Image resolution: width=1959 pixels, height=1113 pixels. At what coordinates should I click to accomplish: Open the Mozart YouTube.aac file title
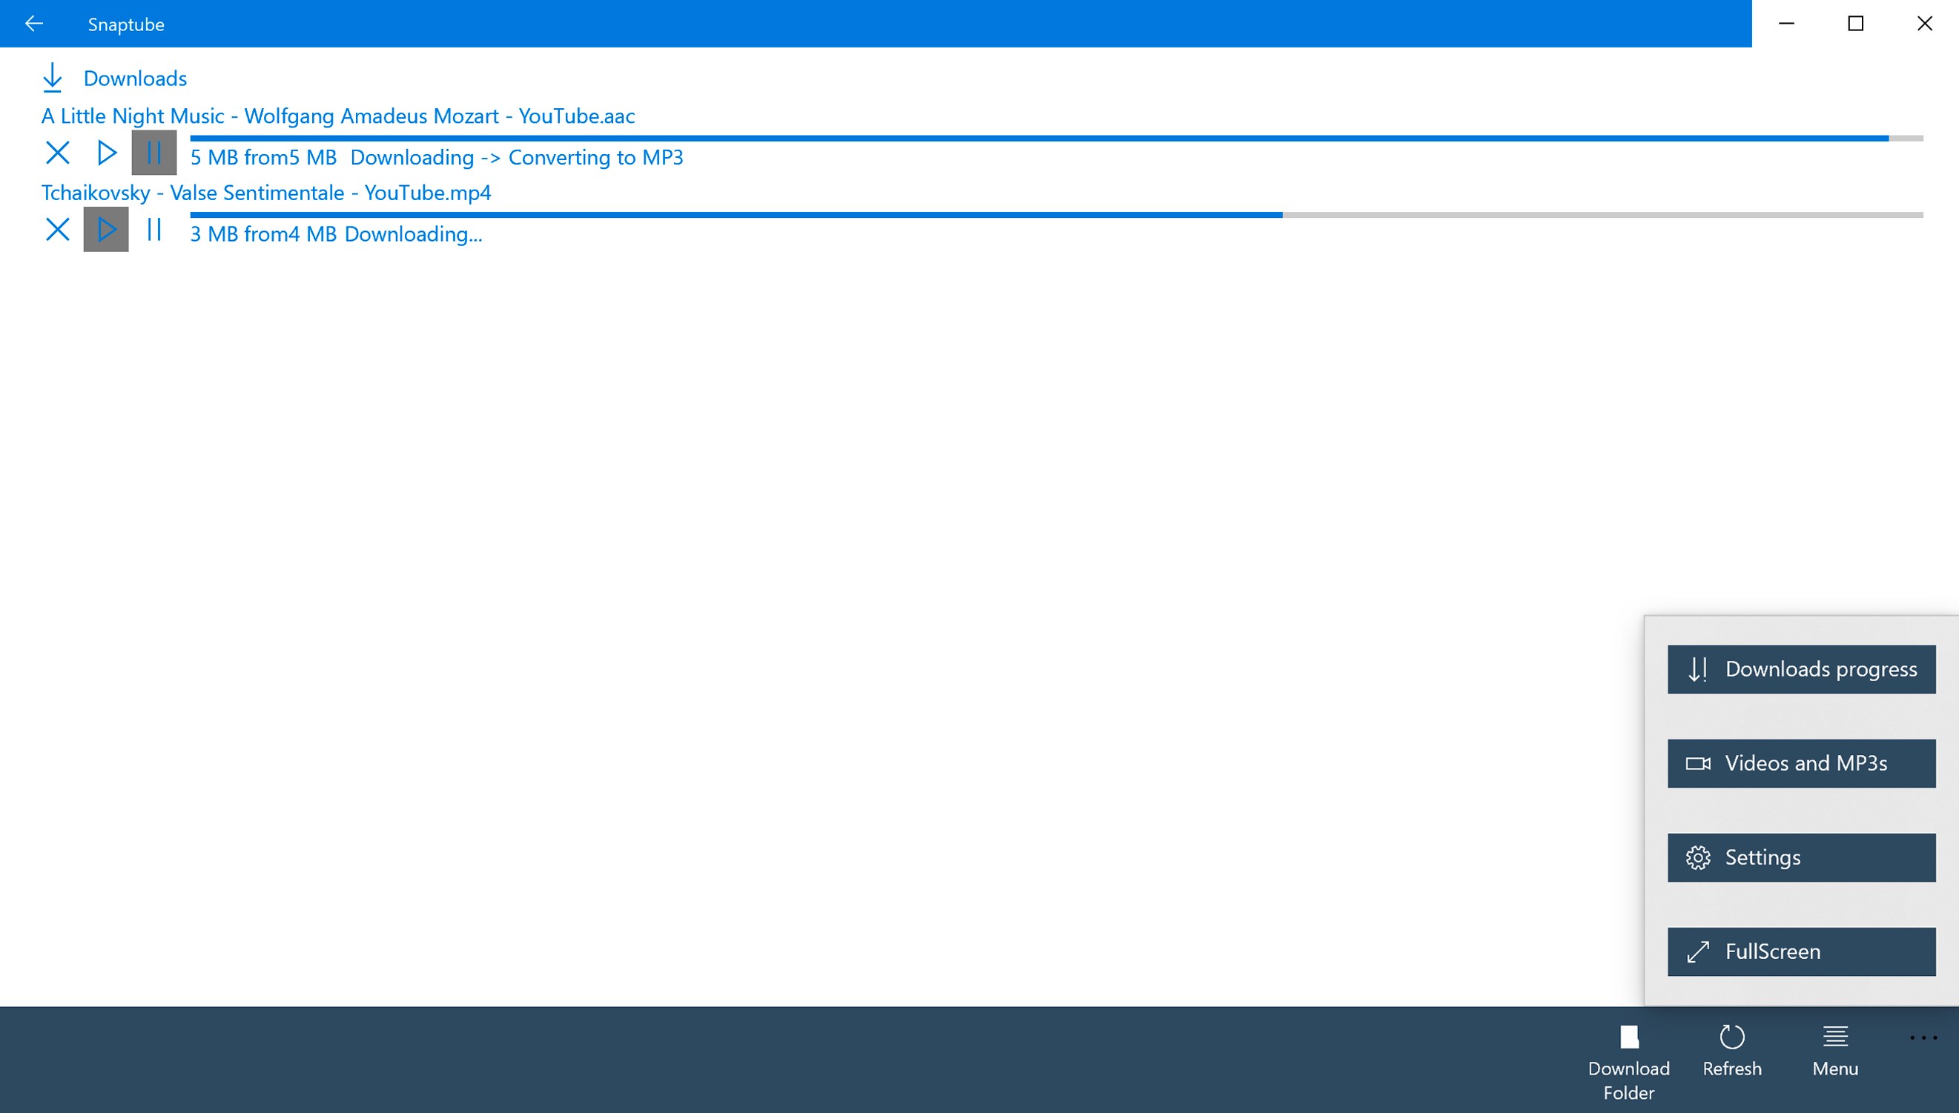(x=337, y=116)
